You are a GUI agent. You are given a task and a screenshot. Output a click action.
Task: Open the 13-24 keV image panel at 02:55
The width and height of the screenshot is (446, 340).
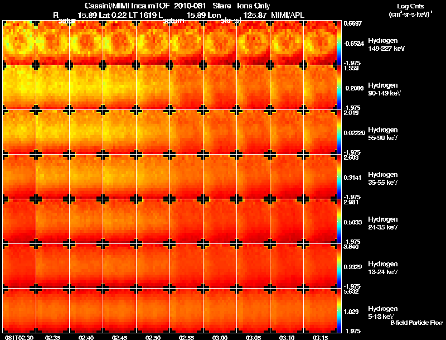[186, 266]
